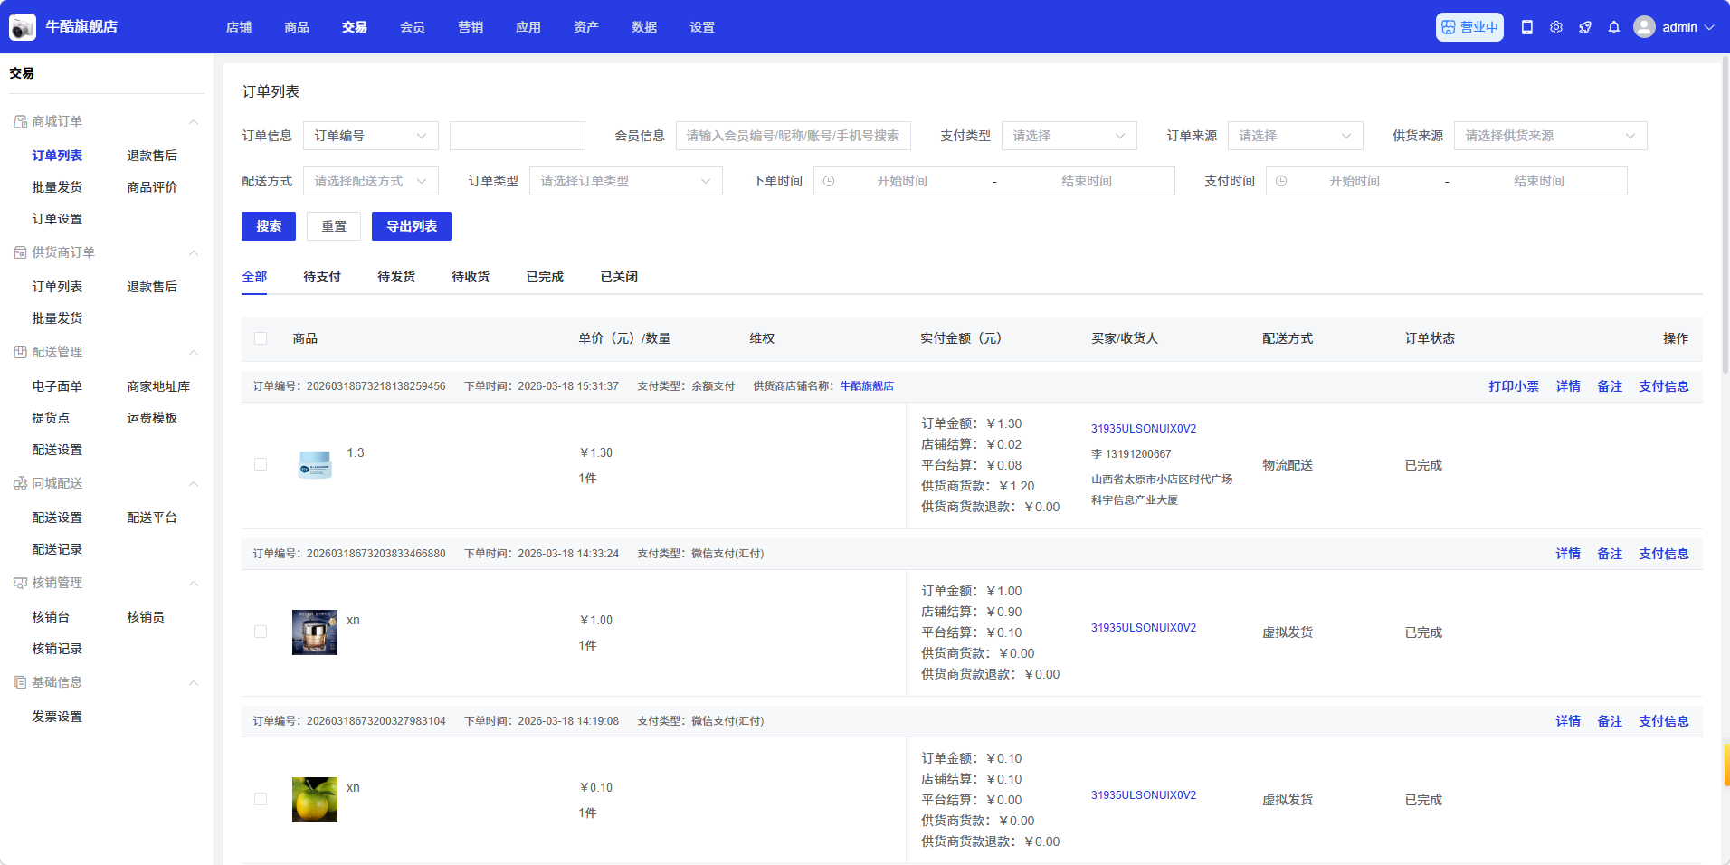Select checkbox for the ¥0.10 xn order
Viewport: 1730px width, 865px height.
coord(261,799)
